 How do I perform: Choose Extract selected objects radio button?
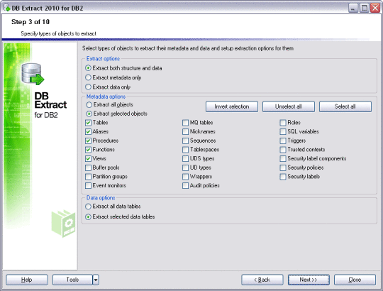click(x=89, y=114)
